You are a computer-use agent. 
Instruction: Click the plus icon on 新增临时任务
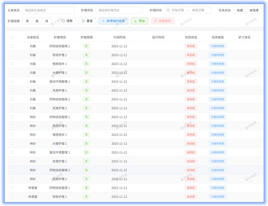103,21
